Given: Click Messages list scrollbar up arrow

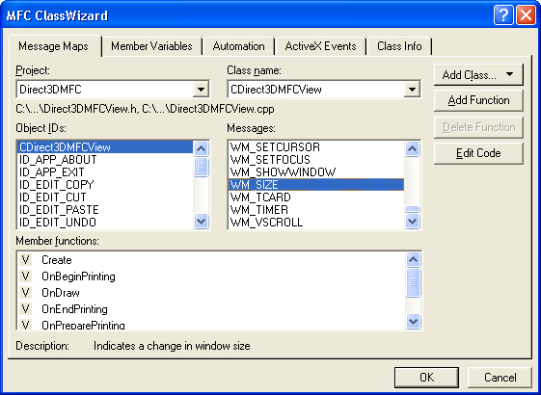Looking at the screenshot, I should click(413, 149).
